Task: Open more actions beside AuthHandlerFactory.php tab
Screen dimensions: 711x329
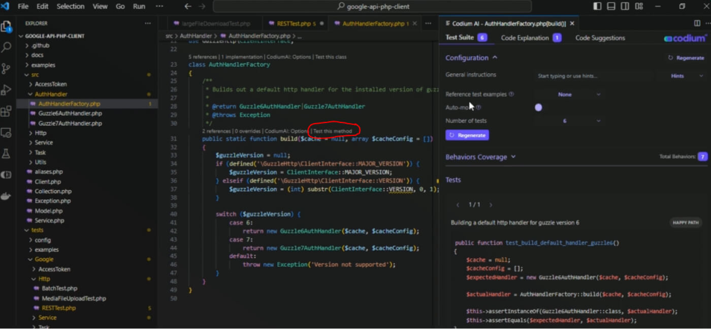Action: point(428,23)
